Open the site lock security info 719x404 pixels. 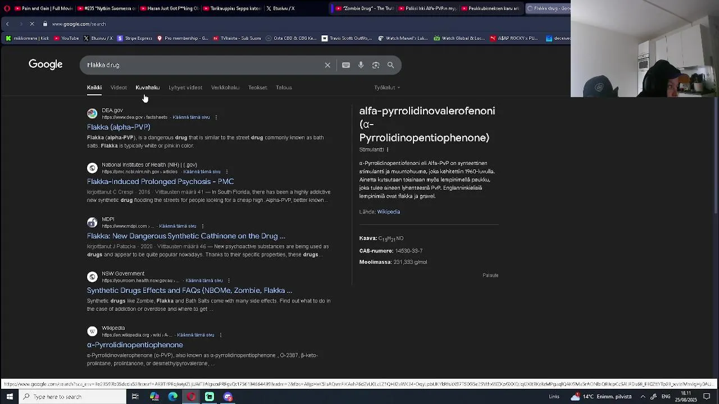[x=45, y=24]
